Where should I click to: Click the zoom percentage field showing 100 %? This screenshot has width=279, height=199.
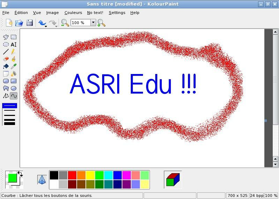click(81, 23)
